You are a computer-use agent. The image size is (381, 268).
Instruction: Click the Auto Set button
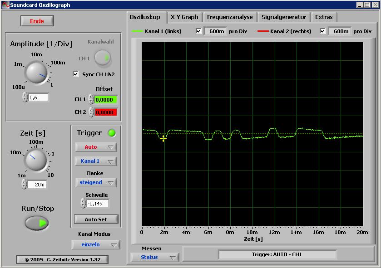click(x=96, y=219)
